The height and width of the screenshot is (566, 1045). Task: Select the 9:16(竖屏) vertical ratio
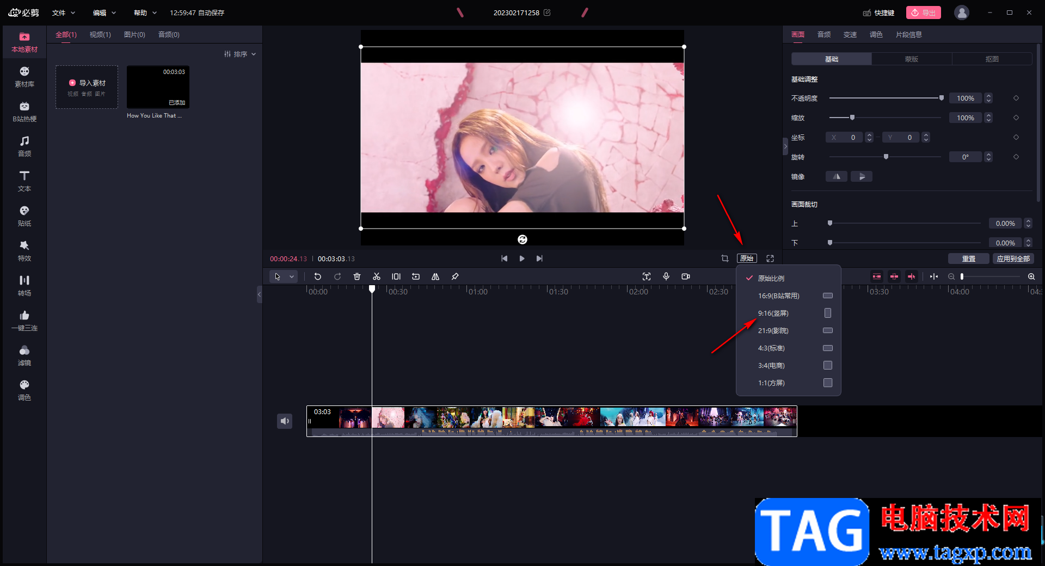[789, 313]
